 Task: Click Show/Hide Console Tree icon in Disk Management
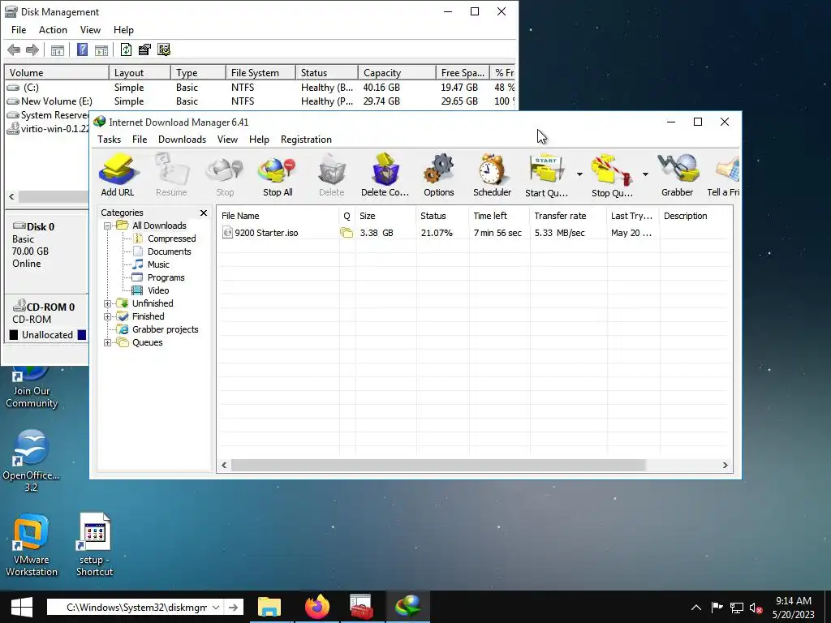(58, 50)
